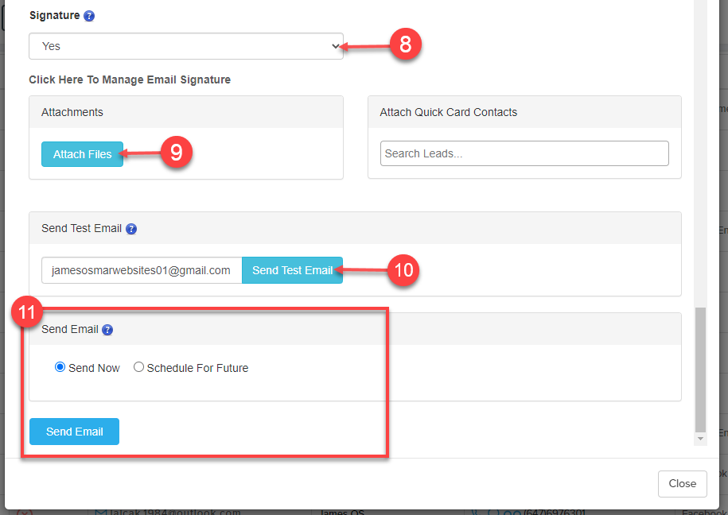Image resolution: width=728 pixels, height=515 pixels.
Task: Click the help icon beside Signature
Action: click(89, 16)
